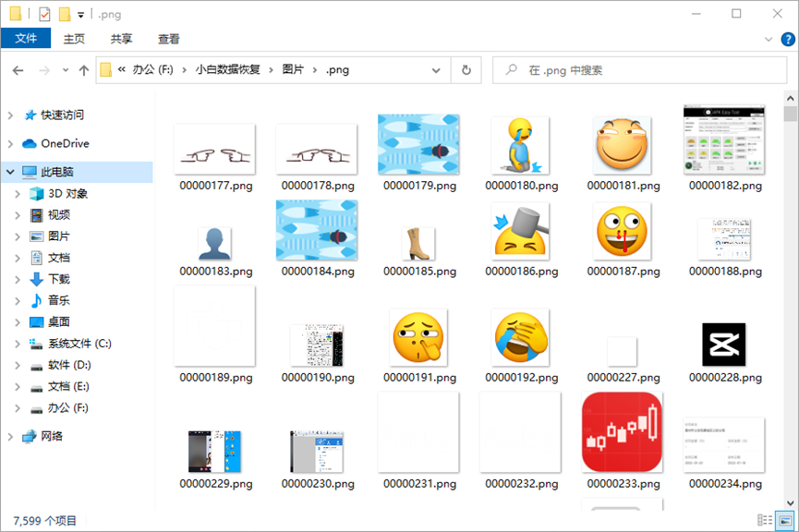Go up one level with the up arrow
The image size is (799, 532).
[x=84, y=69]
